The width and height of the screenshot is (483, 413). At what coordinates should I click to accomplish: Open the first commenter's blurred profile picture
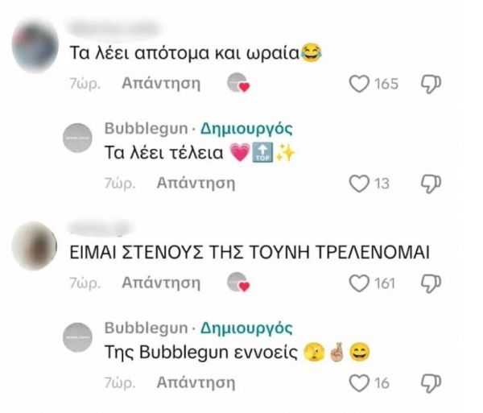[35, 46]
